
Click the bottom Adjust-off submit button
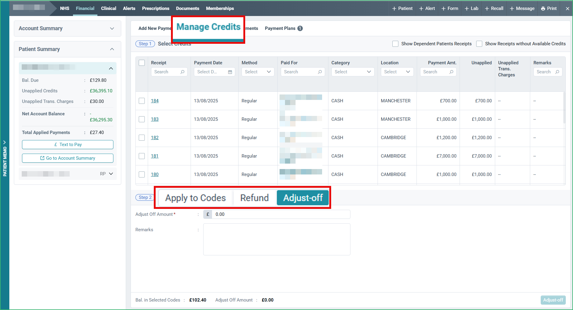pyautogui.click(x=553, y=300)
